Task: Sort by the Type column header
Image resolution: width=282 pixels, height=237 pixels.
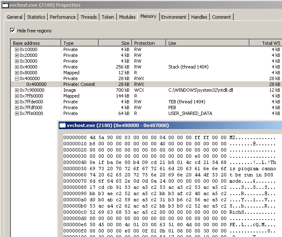Action: [80, 43]
